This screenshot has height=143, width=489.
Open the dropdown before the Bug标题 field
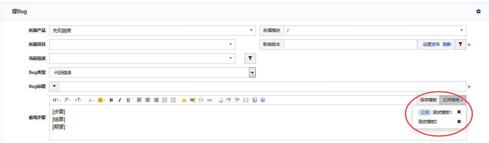point(54,87)
